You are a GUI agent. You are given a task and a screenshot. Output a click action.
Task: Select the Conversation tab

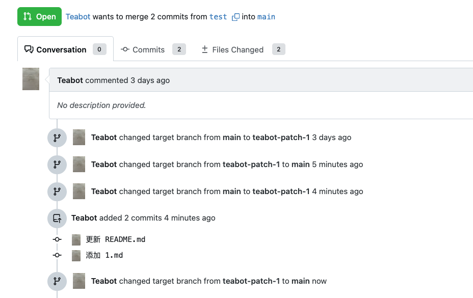(x=61, y=49)
